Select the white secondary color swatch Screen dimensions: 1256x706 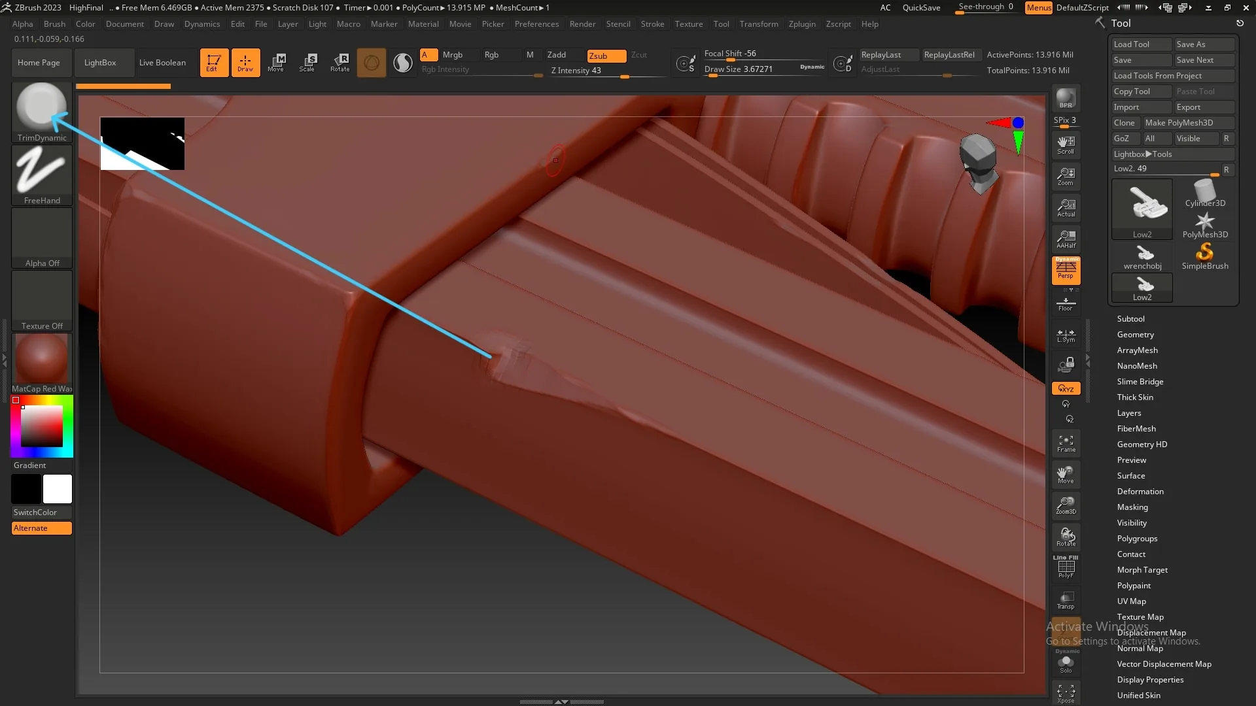58,489
